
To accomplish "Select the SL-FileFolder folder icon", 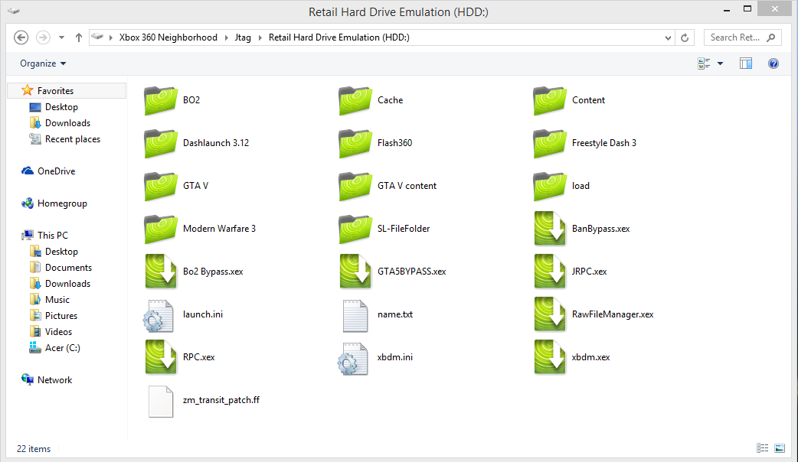I will coord(355,229).
